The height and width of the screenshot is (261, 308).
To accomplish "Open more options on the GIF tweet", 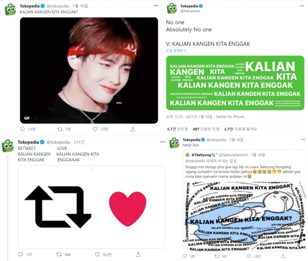I will pyautogui.click(x=155, y=6).
